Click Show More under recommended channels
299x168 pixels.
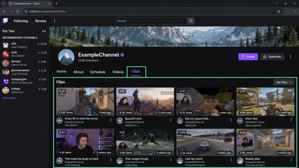click(9, 98)
